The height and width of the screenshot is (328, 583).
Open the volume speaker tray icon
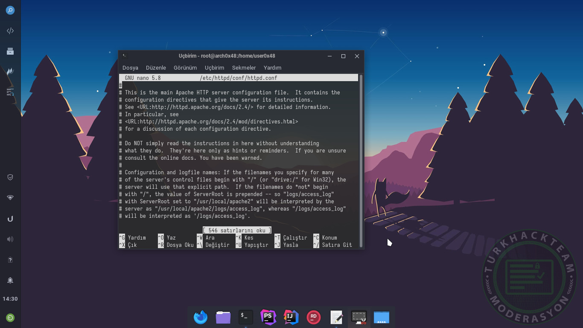click(x=10, y=239)
